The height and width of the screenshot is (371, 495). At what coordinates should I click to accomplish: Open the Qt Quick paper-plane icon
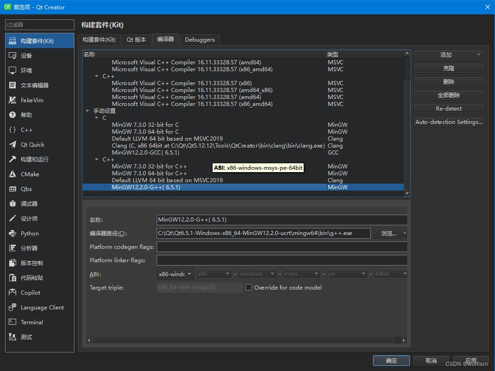point(12,144)
